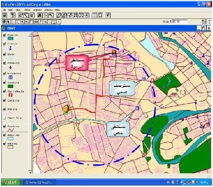Click the legend scrollbar up arrow
Viewport: 213px width, 187px height.
coord(30,34)
